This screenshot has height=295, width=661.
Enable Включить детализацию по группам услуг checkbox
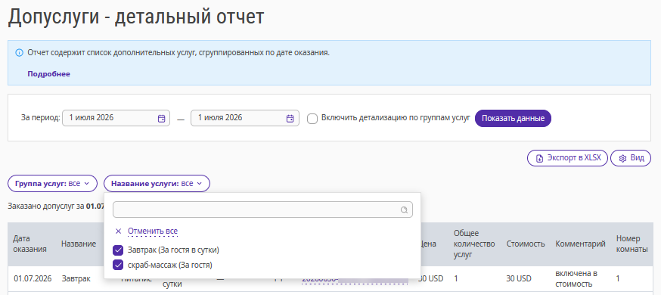pyautogui.click(x=312, y=119)
